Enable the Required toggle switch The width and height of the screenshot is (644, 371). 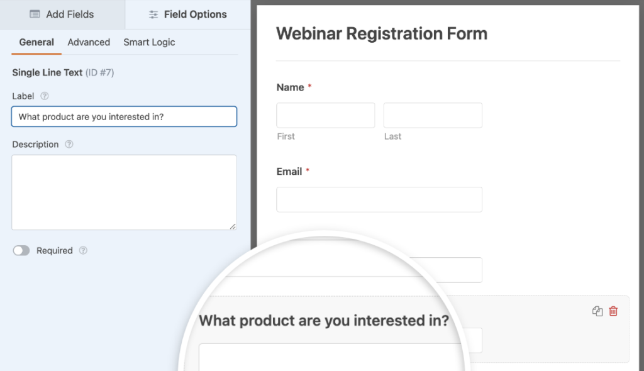[21, 250]
